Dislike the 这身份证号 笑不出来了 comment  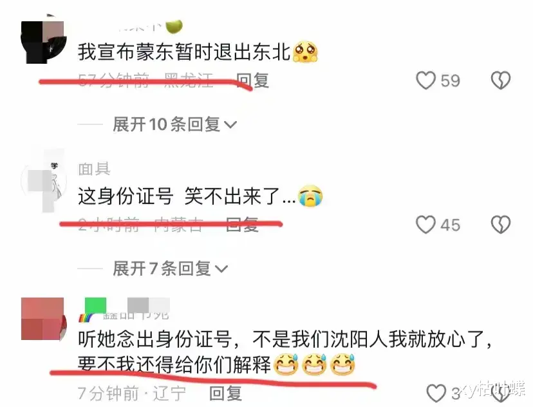click(x=501, y=225)
